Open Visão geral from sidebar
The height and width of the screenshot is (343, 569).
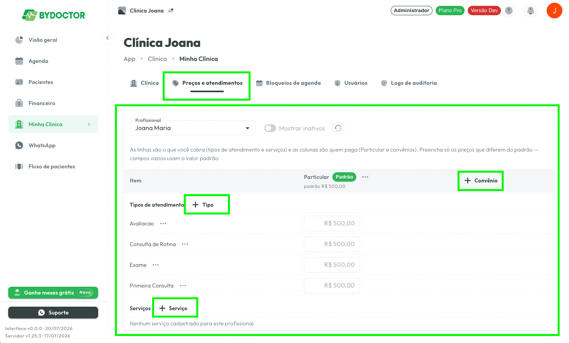[53, 40]
